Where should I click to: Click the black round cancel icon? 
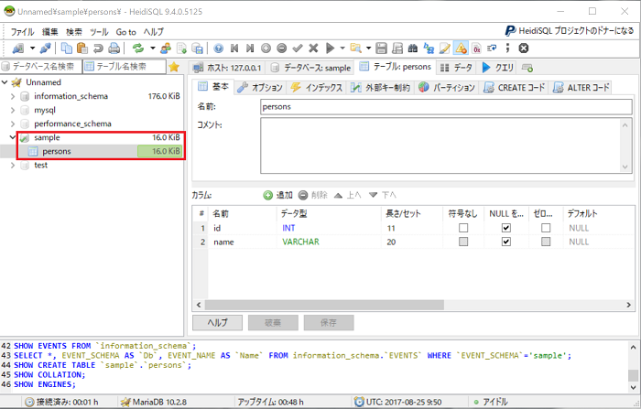pyautogui.click(x=524, y=48)
